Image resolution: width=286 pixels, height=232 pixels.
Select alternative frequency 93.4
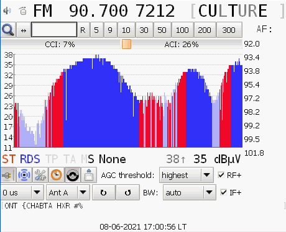click(x=252, y=57)
